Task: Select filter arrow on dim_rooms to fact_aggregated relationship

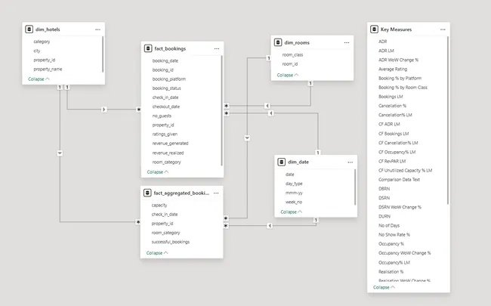Action: [247, 138]
